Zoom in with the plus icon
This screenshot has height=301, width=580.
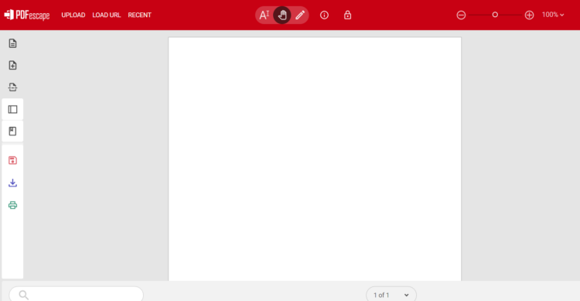coord(529,15)
